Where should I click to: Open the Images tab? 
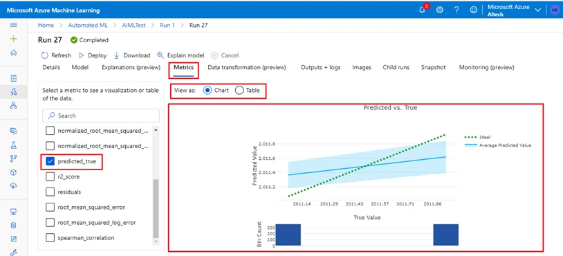click(362, 67)
